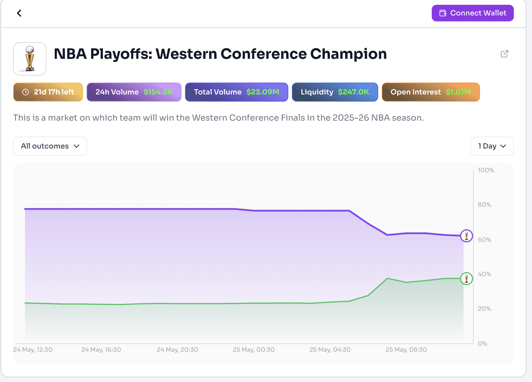Click the market title heading text
The width and height of the screenshot is (532, 382).
click(x=220, y=54)
